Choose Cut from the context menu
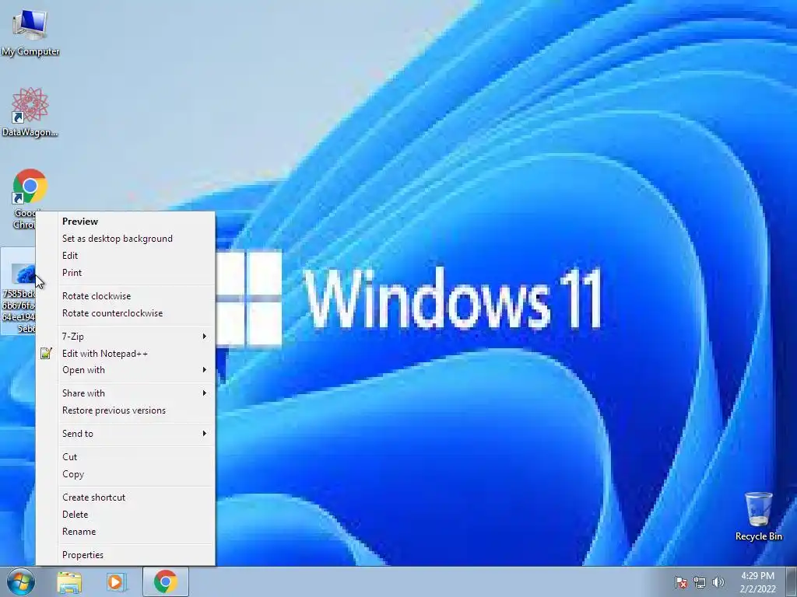 pyautogui.click(x=125, y=457)
